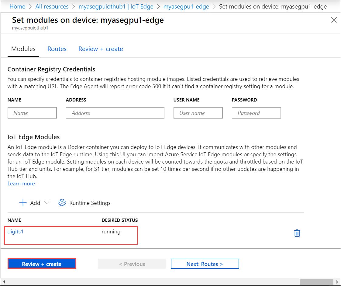Open Runtime Settings via the gear icon
Viewport: 341px width, 286px height.
pyautogui.click(x=62, y=203)
